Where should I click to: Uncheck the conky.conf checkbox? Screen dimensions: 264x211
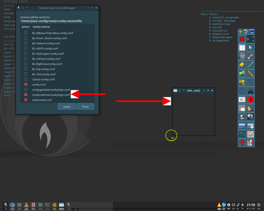click(x=26, y=84)
